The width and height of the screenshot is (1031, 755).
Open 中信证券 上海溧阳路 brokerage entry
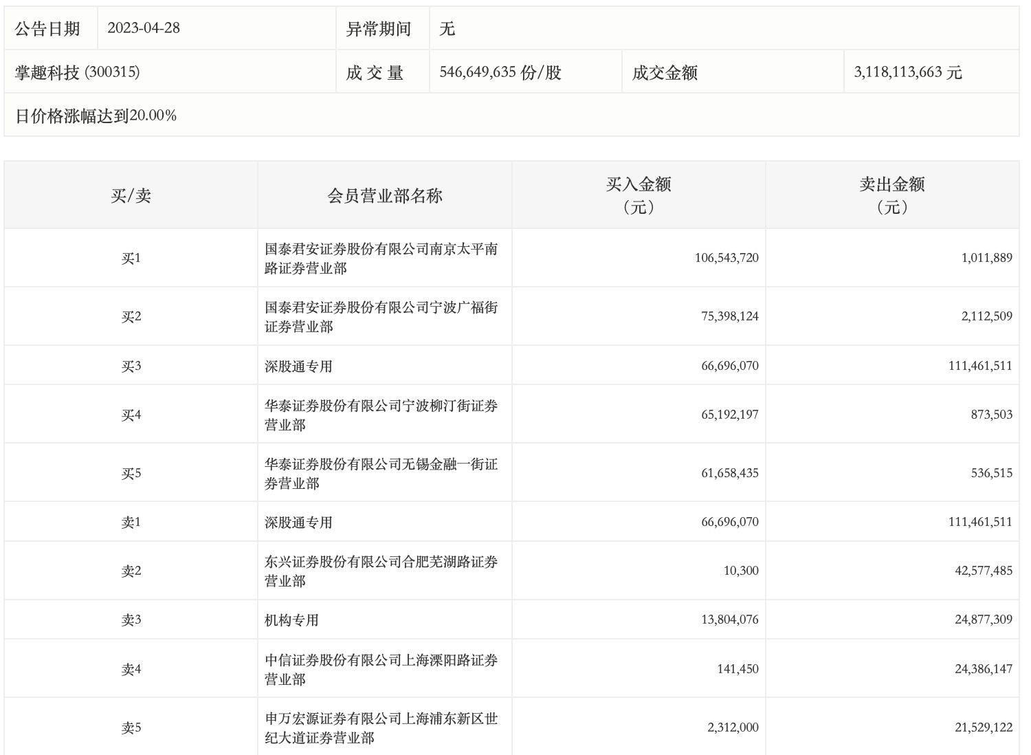coord(381,670)
